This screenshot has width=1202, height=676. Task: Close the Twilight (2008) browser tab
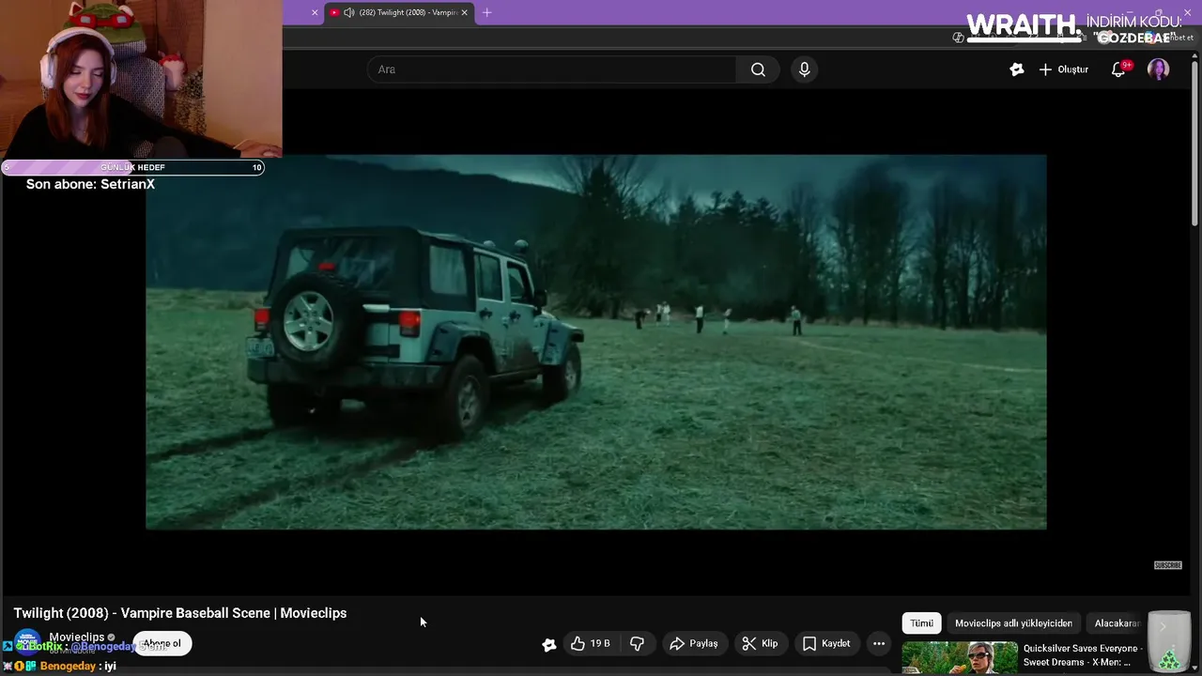coord(464,12)
